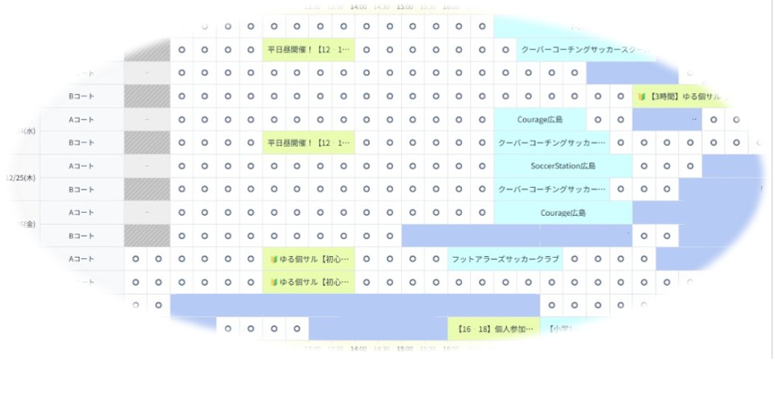Click the 15:00 time header at top
Viewport: 773px width, 411px height.
click(404, 6)
